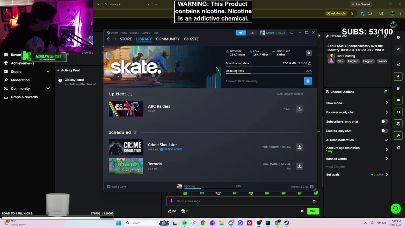Screen dimensions: 405x228
Task: Expand the Community sidebar section
Action: point(48,89)
